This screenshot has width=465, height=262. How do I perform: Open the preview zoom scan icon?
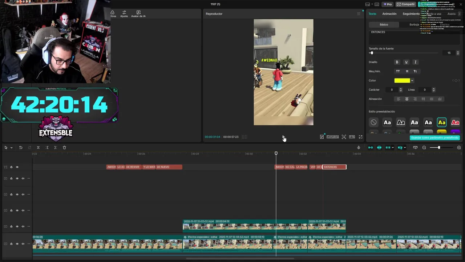pos(344,137)
